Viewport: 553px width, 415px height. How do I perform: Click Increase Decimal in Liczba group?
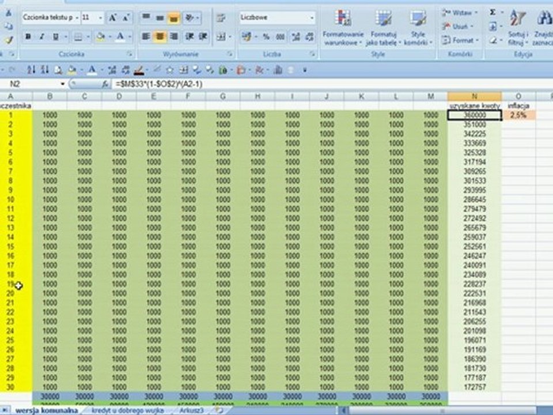coord(296,36)
